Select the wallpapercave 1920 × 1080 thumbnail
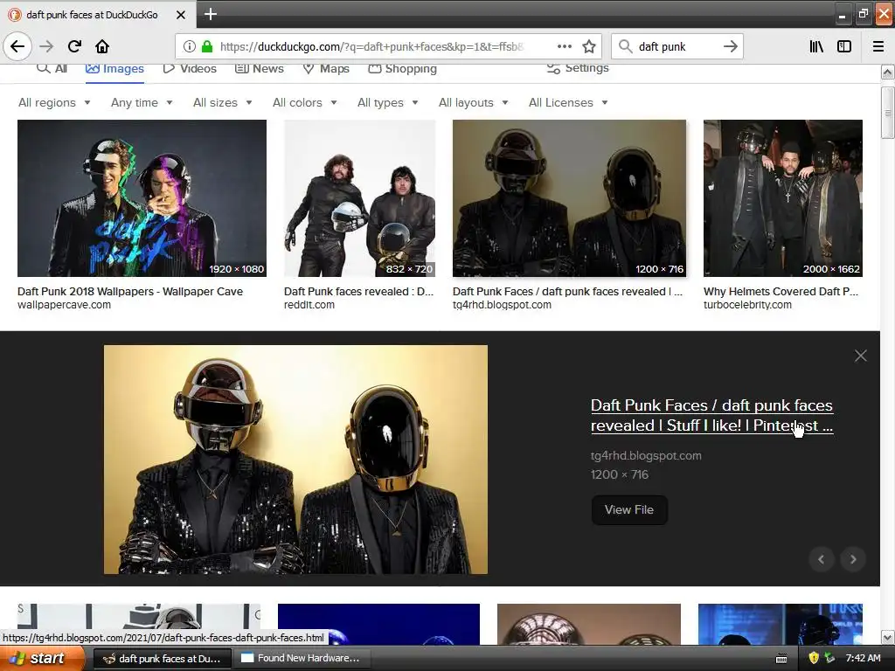 click(142, 198)
